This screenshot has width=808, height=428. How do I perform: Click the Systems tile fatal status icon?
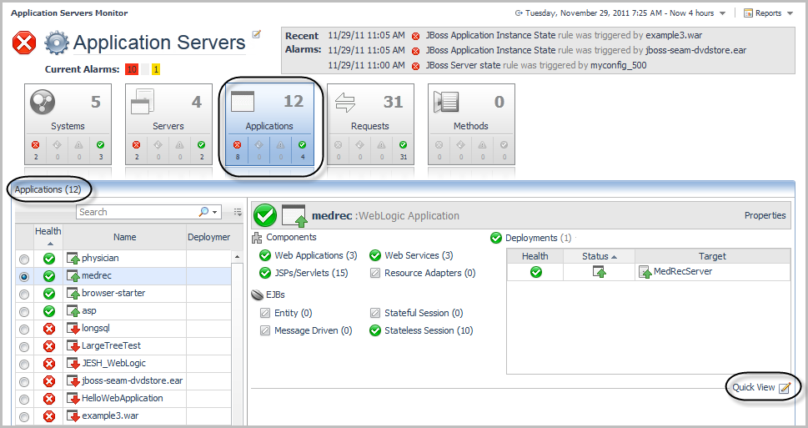(36, 145)
